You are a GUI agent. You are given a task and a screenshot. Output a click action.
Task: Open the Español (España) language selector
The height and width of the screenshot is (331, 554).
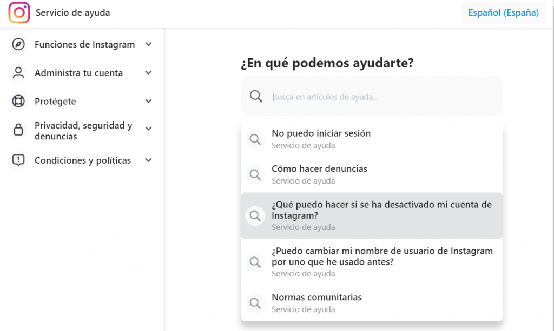tap(504, 13)
